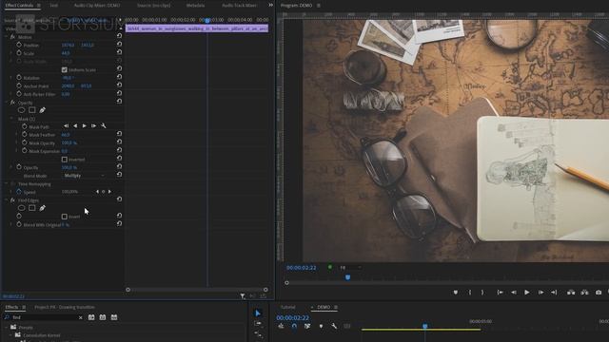The width and height of the screenshot is (609, 342).
Task: Track selected mask forward
Action: [x=85, y=126]
